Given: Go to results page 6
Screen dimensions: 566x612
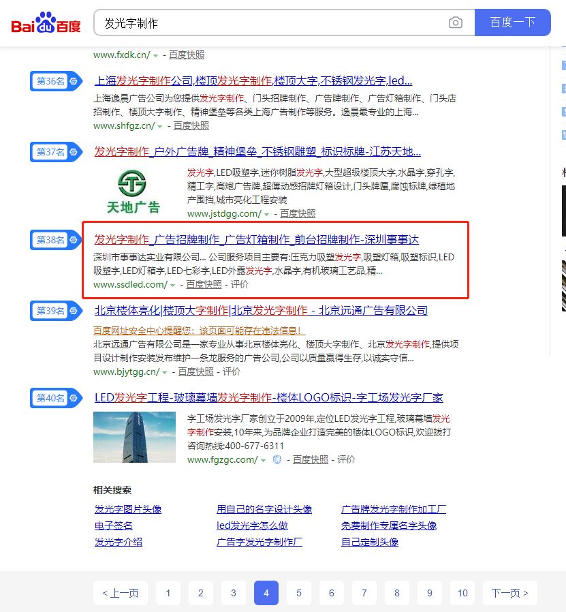Looking at the screenshot, I should pyautogui.click(x=332, y=593).
